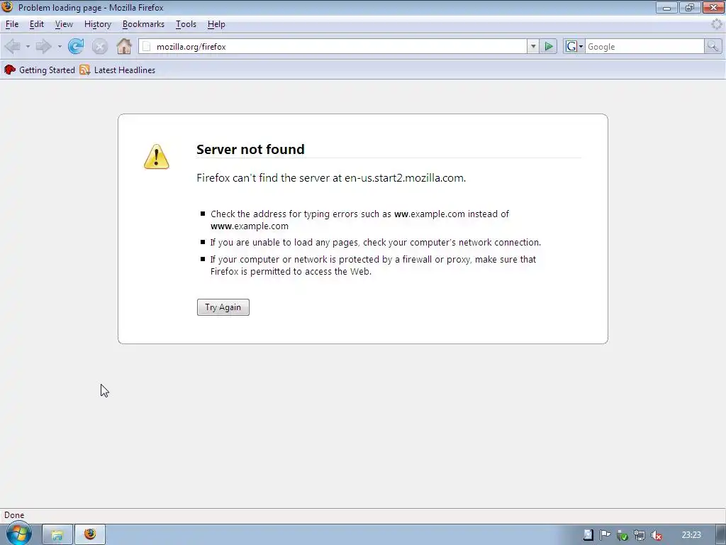Click the activity throbber icon

click(x=717, y=24)
